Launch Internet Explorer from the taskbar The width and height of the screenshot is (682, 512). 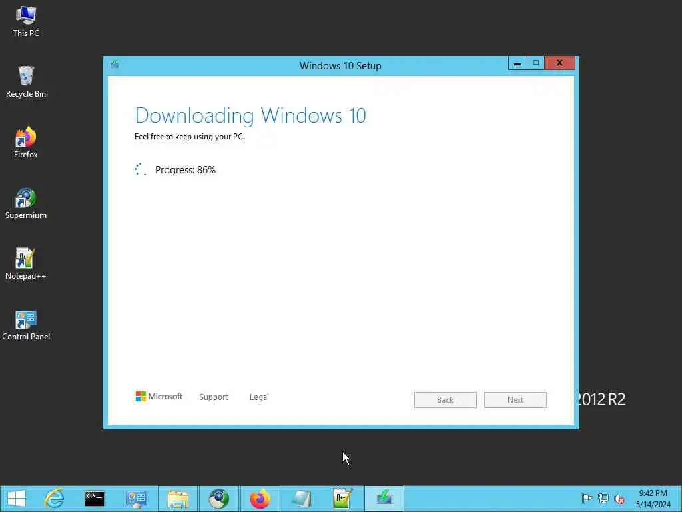(x=55, y=499)
